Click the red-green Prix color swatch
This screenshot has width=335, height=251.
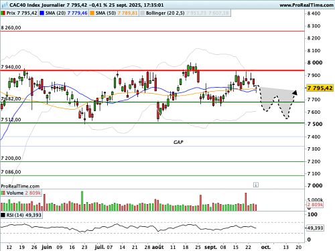(3, 13)
